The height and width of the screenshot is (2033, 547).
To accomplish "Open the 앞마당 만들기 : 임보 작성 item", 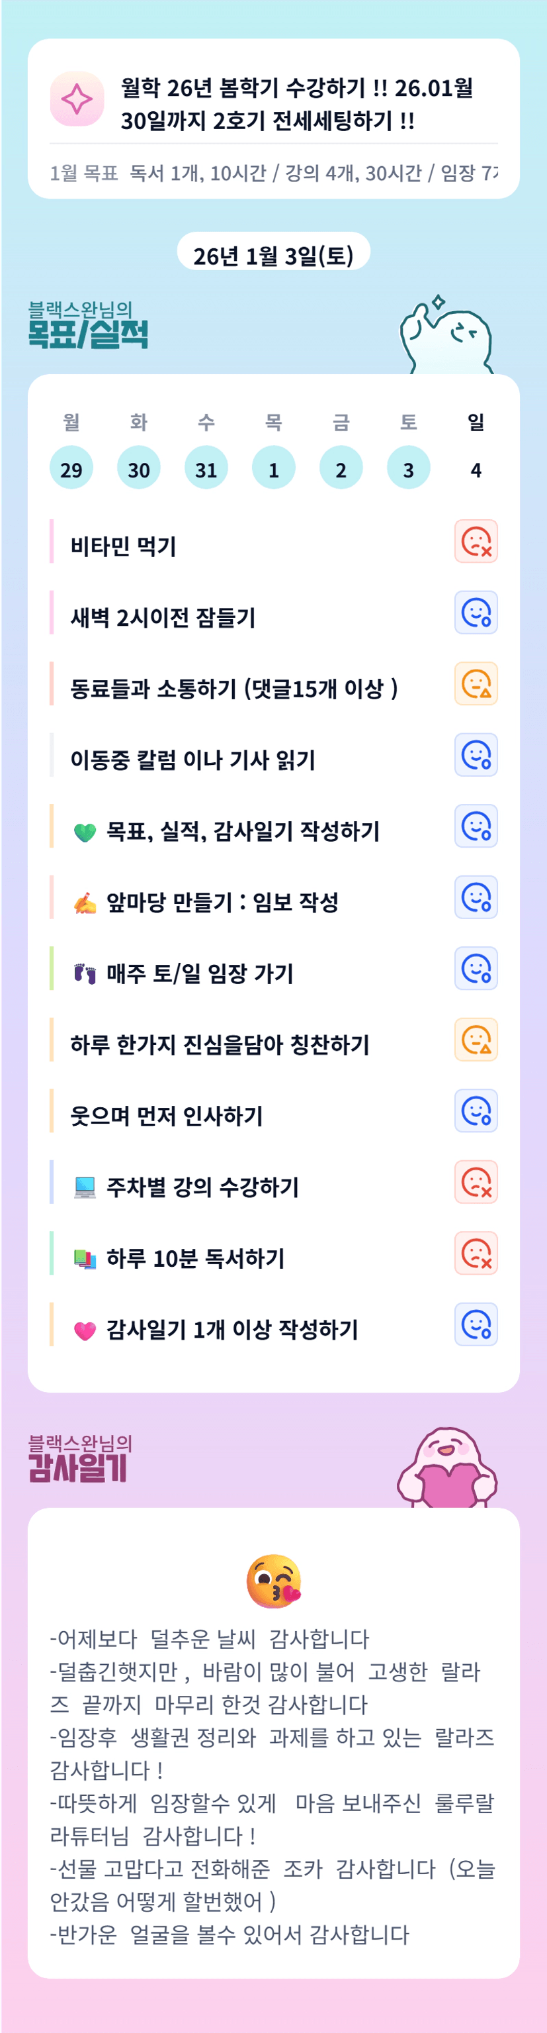I will [222, 901].
